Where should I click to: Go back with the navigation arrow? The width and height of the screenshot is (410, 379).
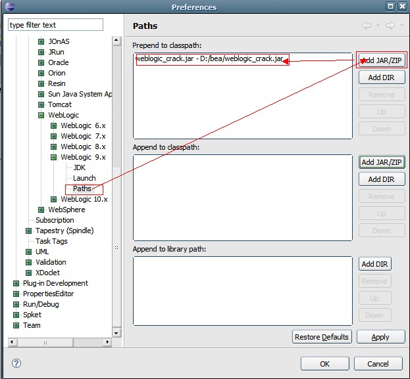[367, 26]
